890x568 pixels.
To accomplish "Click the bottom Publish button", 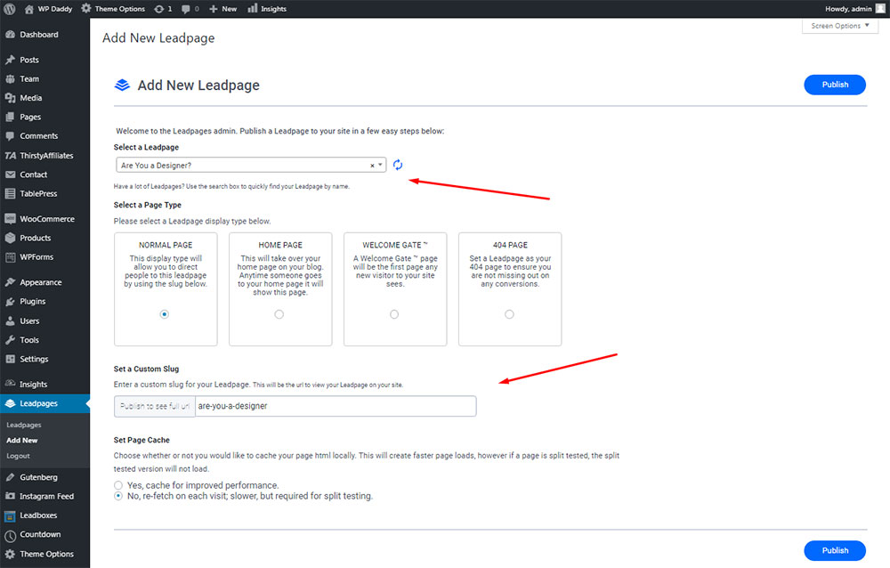I will (835, 550).
